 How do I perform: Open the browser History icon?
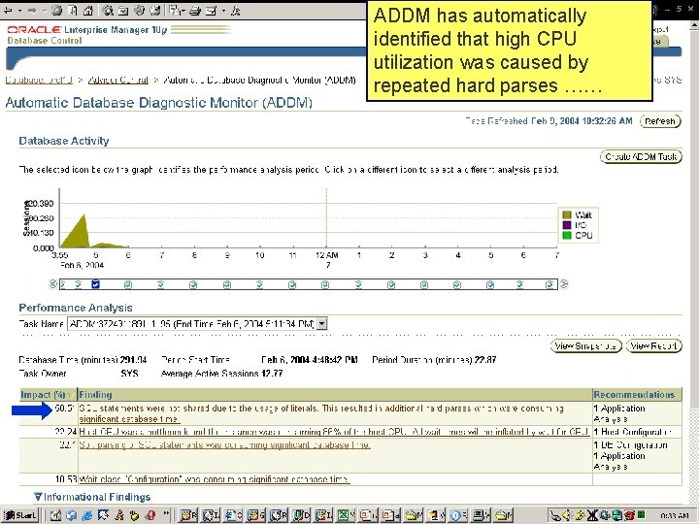[154, 11]
